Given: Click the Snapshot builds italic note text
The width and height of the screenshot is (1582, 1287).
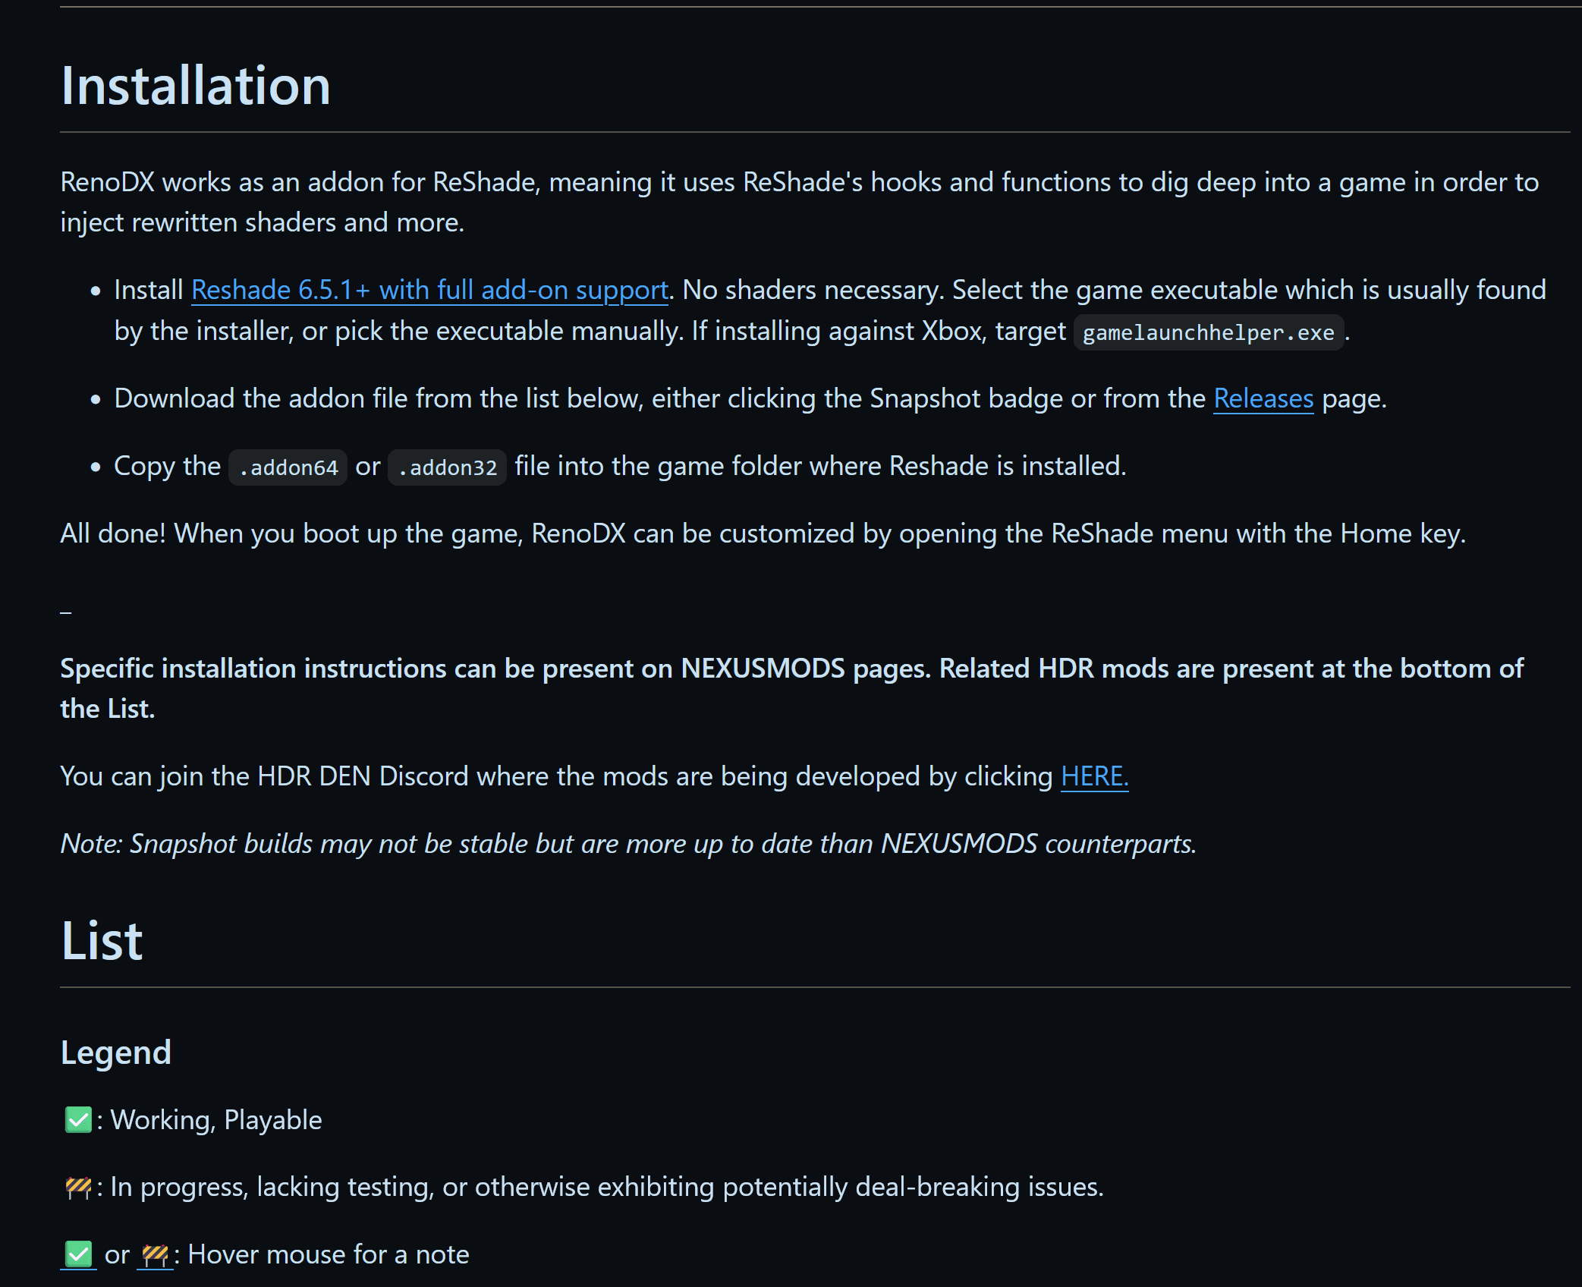Looking at the screenshot, I should [x=628, y=844].
